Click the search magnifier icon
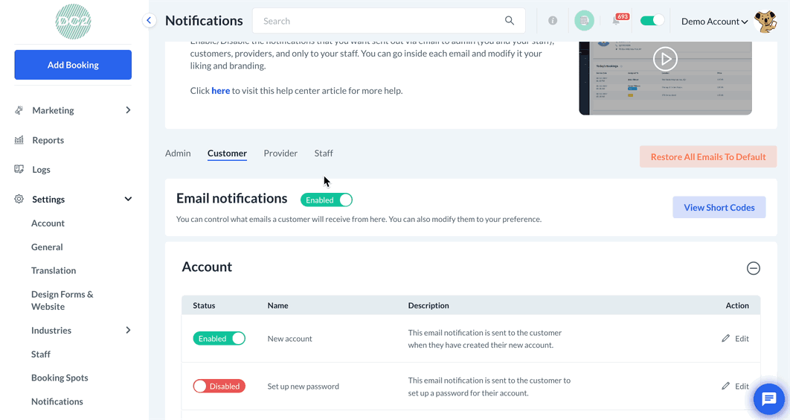 coord(510,21)
